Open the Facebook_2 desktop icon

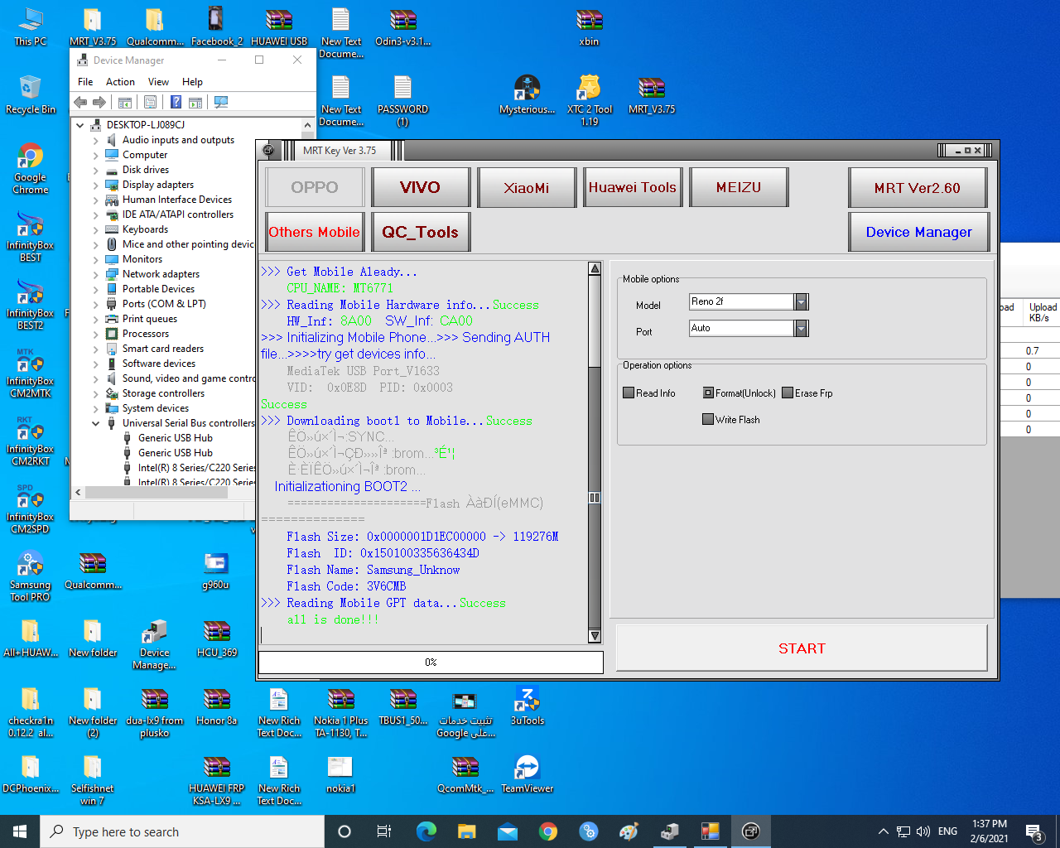(x=216, y=26)
